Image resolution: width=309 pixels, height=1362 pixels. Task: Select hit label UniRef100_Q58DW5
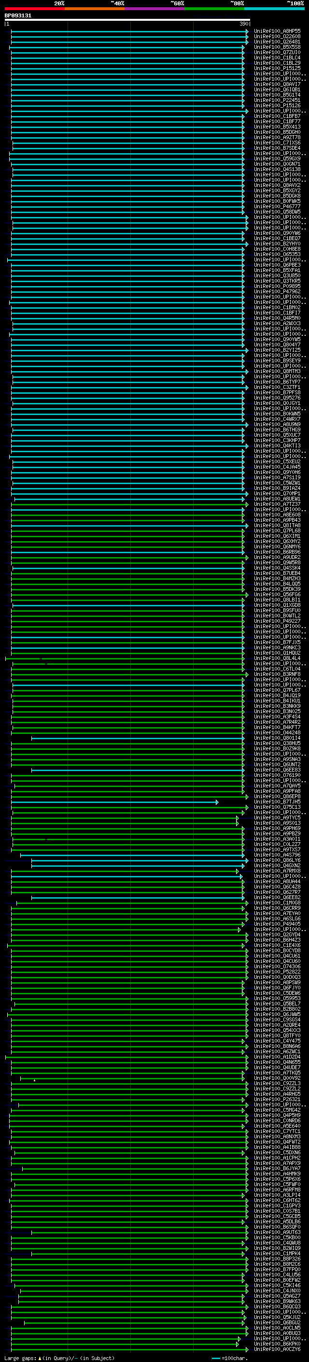(x=277, y=212)
